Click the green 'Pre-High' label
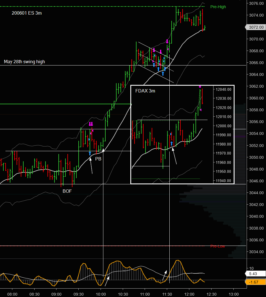The width and height of the screenshot is (266, 297). pyautogui.click(x=218, y=7)
